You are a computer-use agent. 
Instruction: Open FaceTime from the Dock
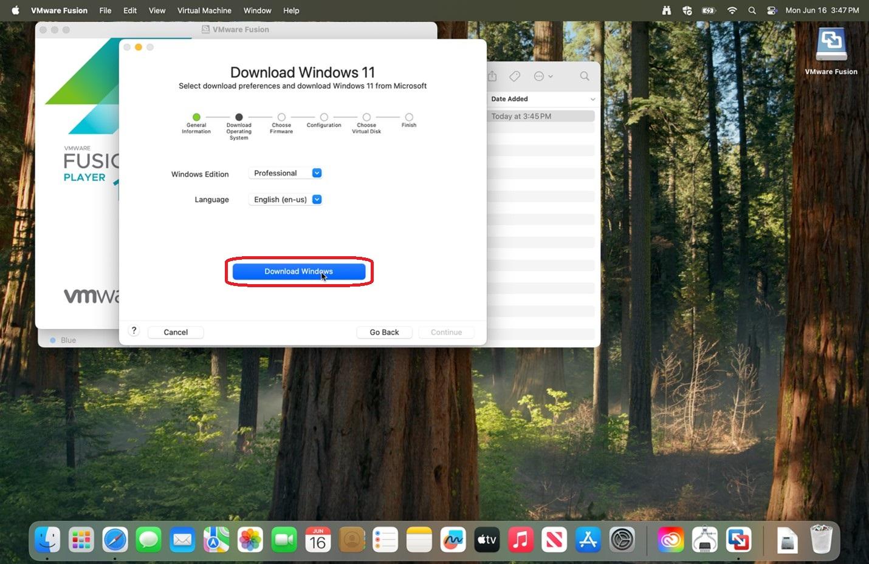pyautogui.click(x=284, y=539)
